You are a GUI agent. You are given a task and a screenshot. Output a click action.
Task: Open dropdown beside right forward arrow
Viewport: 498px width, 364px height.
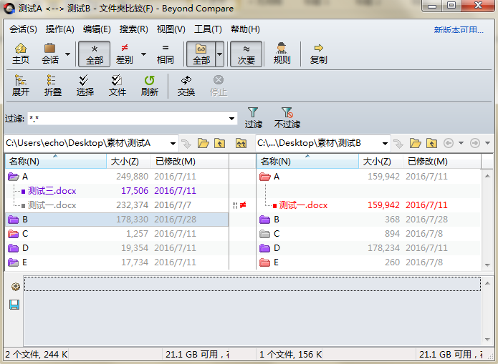tap(487, 144)
